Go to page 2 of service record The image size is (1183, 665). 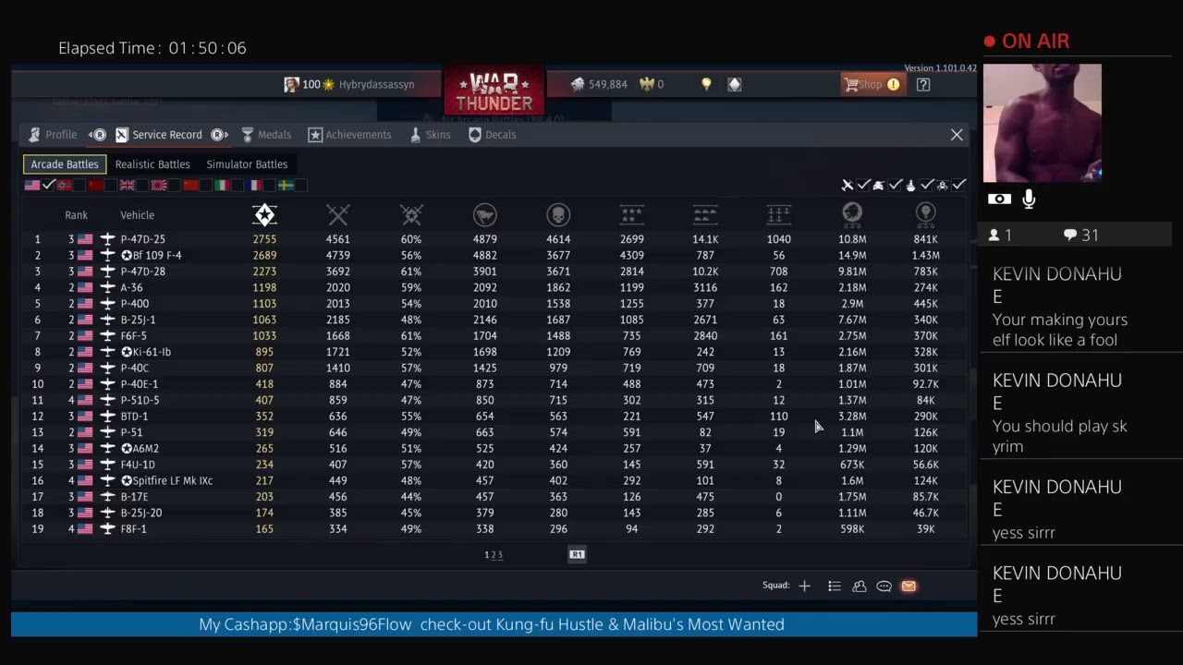coord(494,554)
